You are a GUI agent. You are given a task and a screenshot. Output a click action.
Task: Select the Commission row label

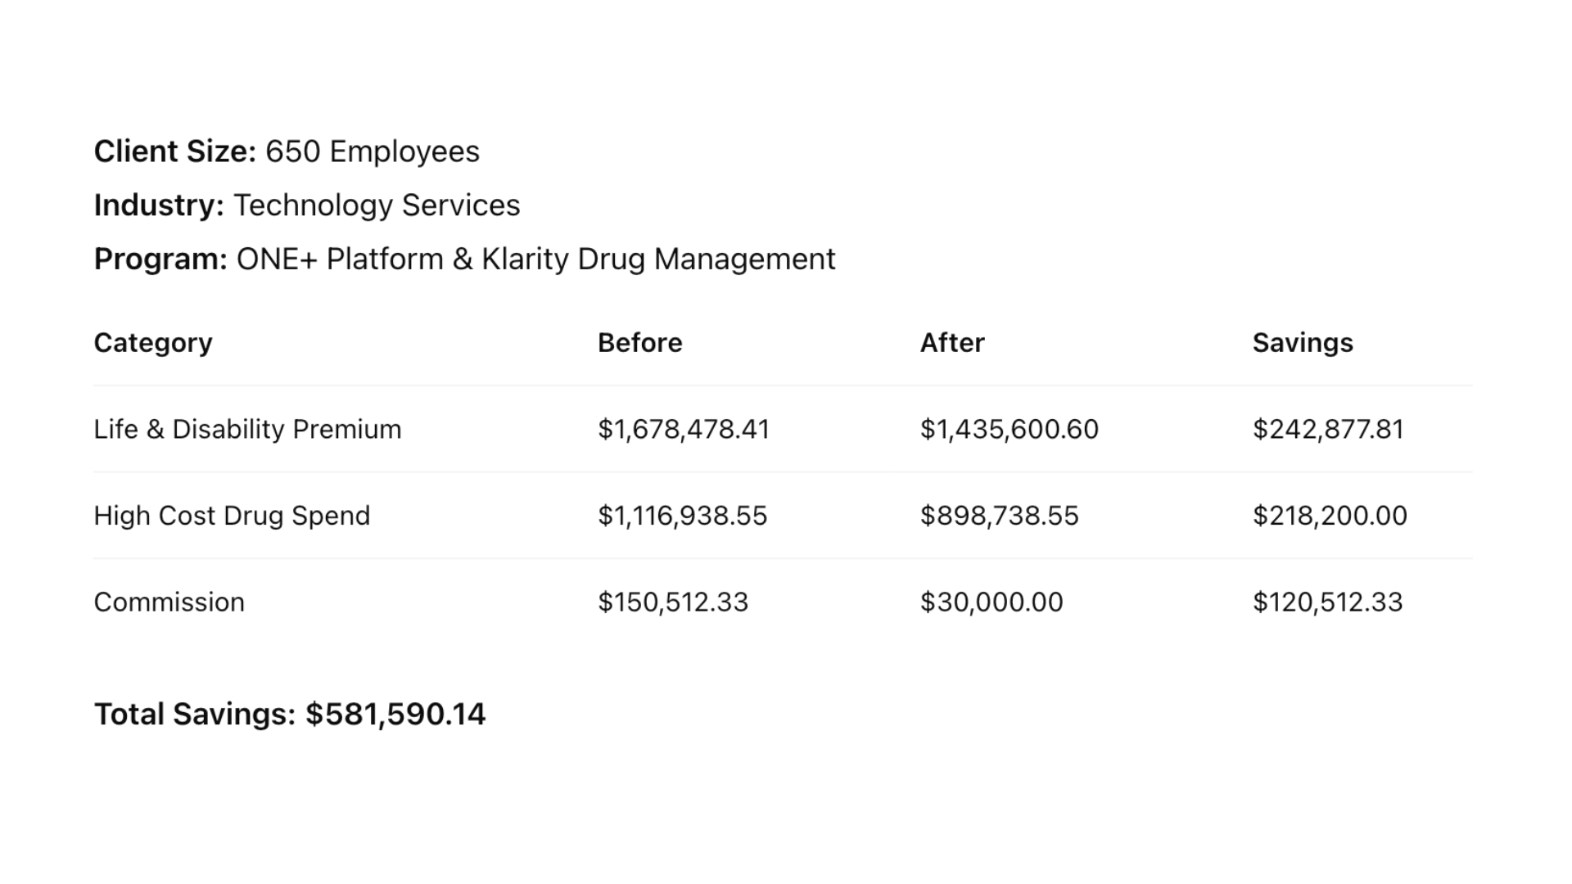pyautogui.click(x=169, y=602)
